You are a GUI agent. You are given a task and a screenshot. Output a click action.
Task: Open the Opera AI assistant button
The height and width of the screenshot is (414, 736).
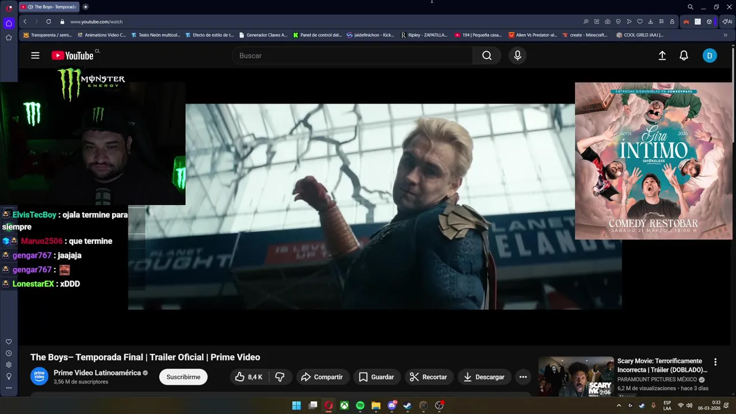coord(727,22)
